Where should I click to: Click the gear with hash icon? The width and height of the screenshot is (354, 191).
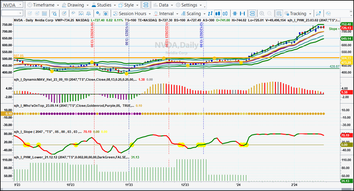coord(99,14)
